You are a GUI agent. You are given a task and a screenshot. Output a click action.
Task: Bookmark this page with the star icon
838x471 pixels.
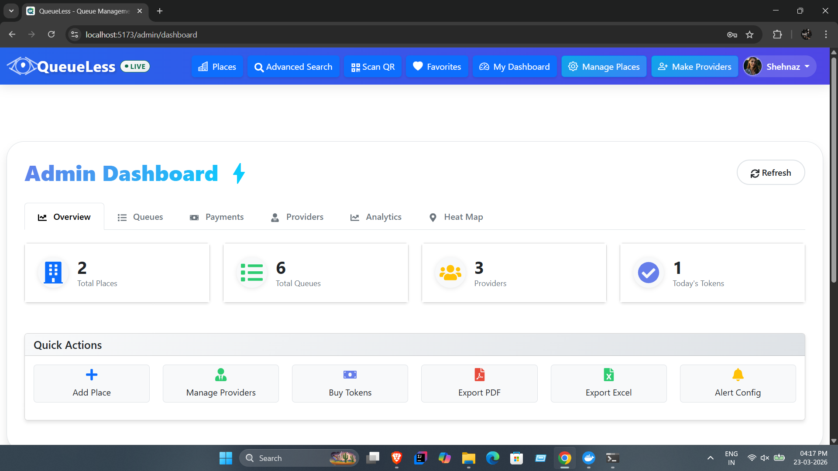tap(749, 34)
